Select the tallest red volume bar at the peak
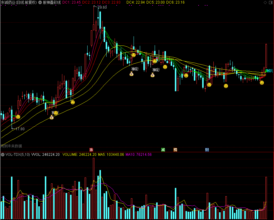Screen dimensions: 274x220 [x=94, y=188]
